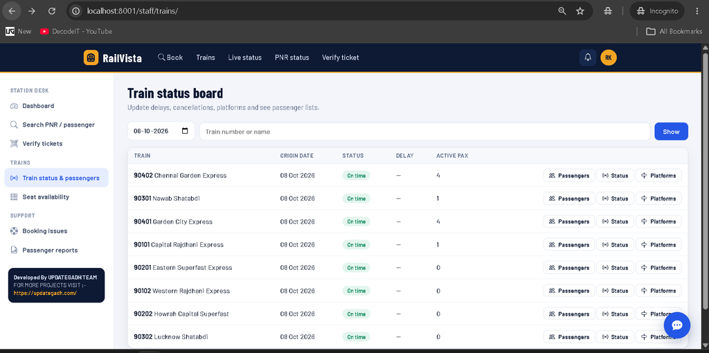
Task: Update Status for 90202 Howrah Capital Superfast
Action: [616, 314]
